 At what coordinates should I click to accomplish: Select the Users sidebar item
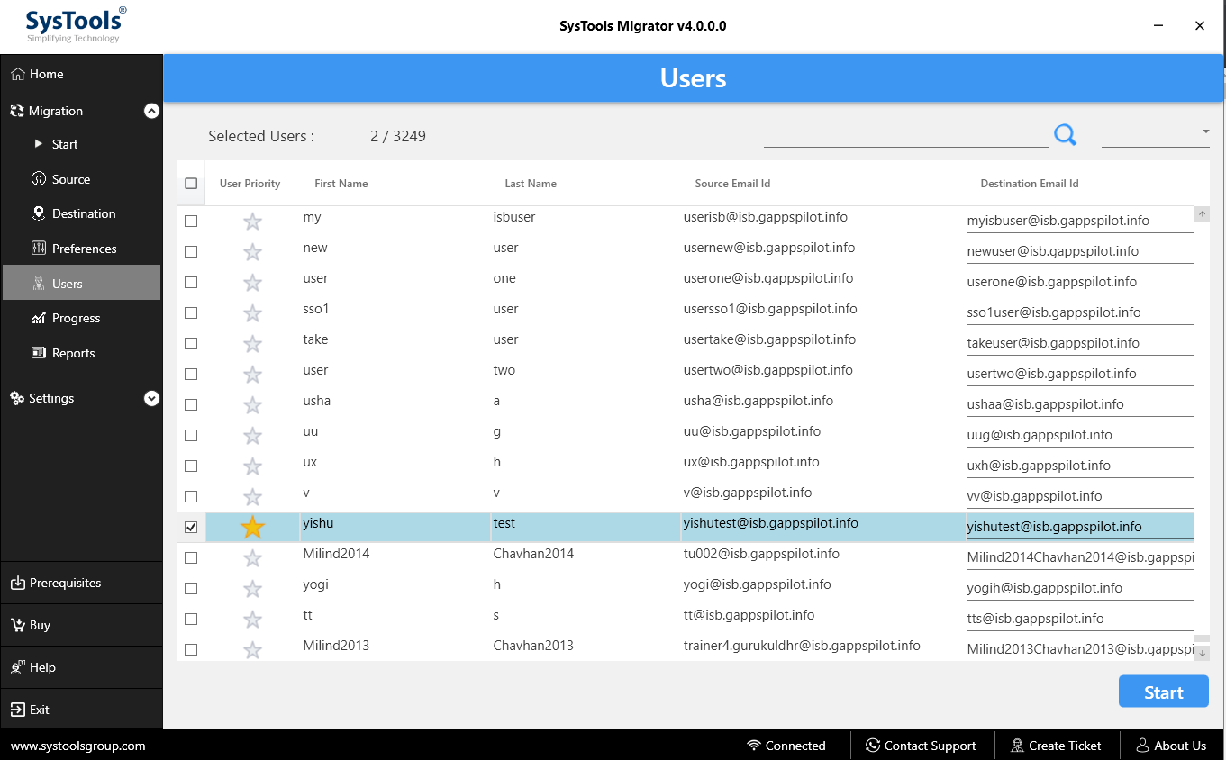point(81,283)
